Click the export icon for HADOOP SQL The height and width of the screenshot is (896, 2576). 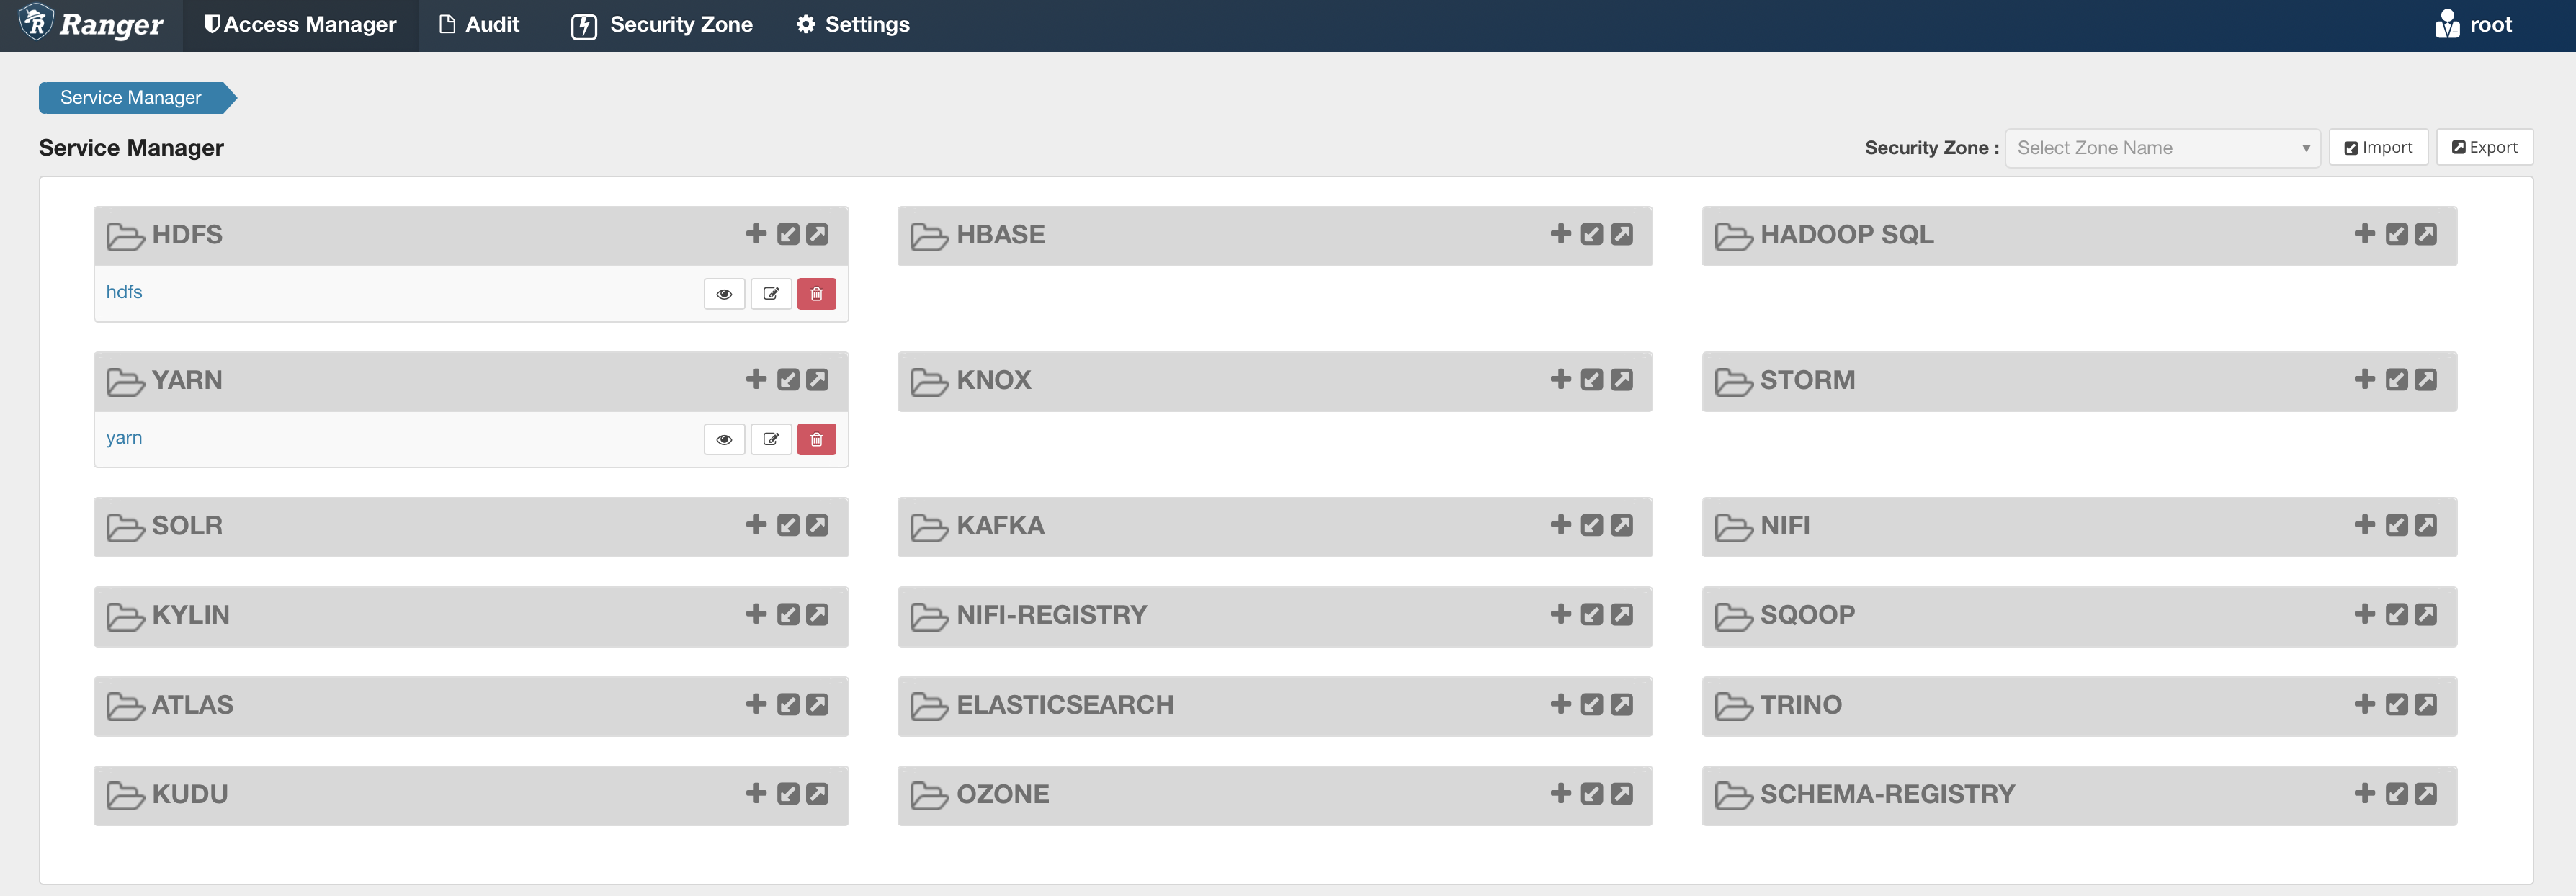(x=2426, y=234)
